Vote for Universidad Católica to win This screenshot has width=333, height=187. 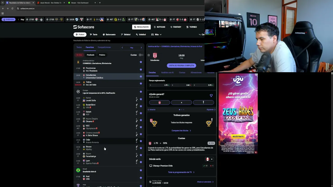pos(203,103)
